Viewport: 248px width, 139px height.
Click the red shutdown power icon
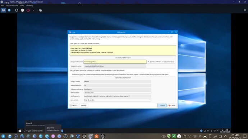[28, 10]
